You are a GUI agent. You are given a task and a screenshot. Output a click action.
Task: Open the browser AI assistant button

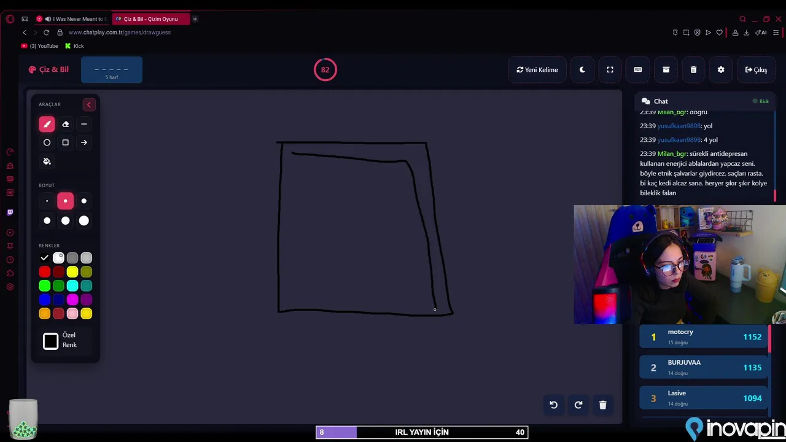(761, 33)
